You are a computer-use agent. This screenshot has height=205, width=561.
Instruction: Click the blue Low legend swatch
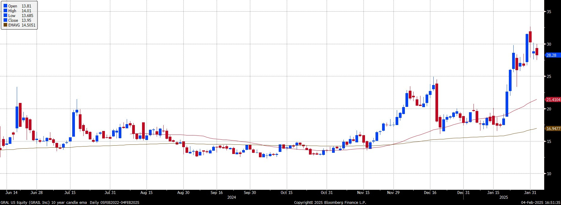pos(5,16)
